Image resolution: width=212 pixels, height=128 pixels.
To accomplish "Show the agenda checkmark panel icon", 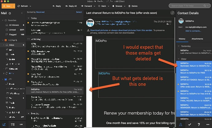I will tap(190, 125).
